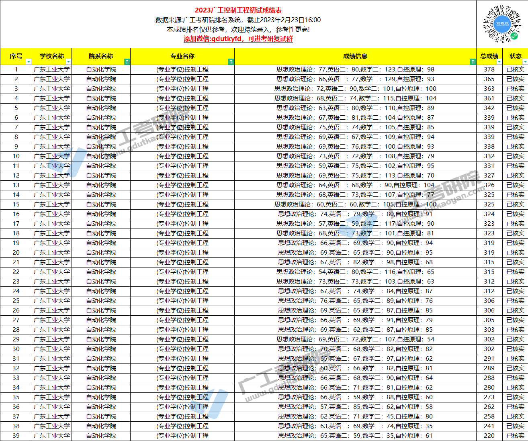Select the 学校名称 header cell

pyautogui.click(x=52, y=56)
